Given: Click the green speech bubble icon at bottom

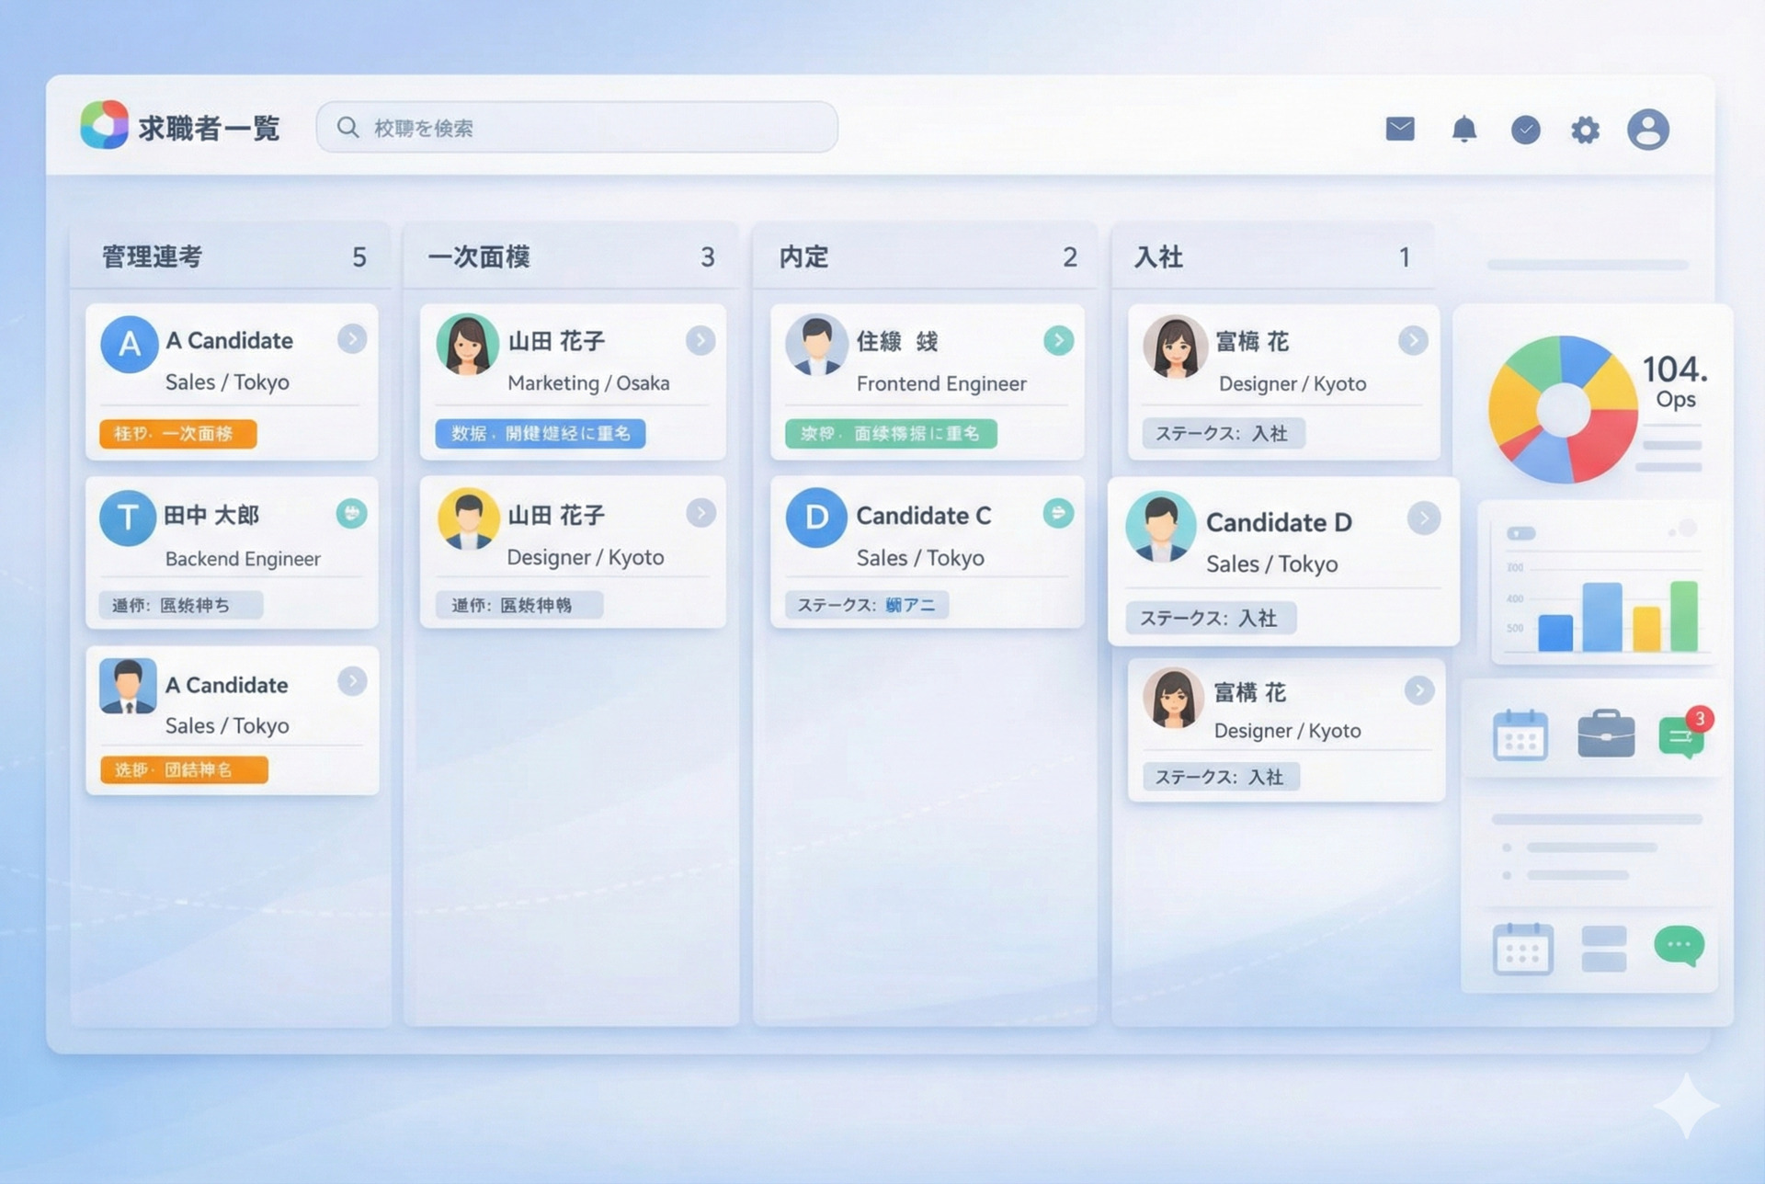Looking at the screenshot, I should tap(1679, 946).
